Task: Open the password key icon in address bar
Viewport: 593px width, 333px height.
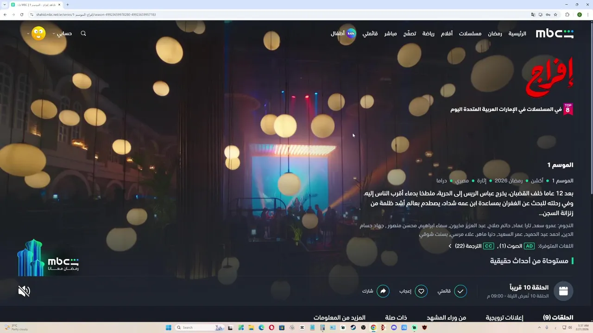Action: click(548, 15)
